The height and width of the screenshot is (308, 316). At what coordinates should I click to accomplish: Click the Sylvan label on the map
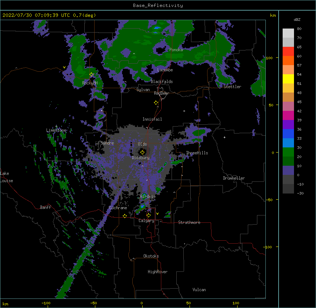point(143,90)
